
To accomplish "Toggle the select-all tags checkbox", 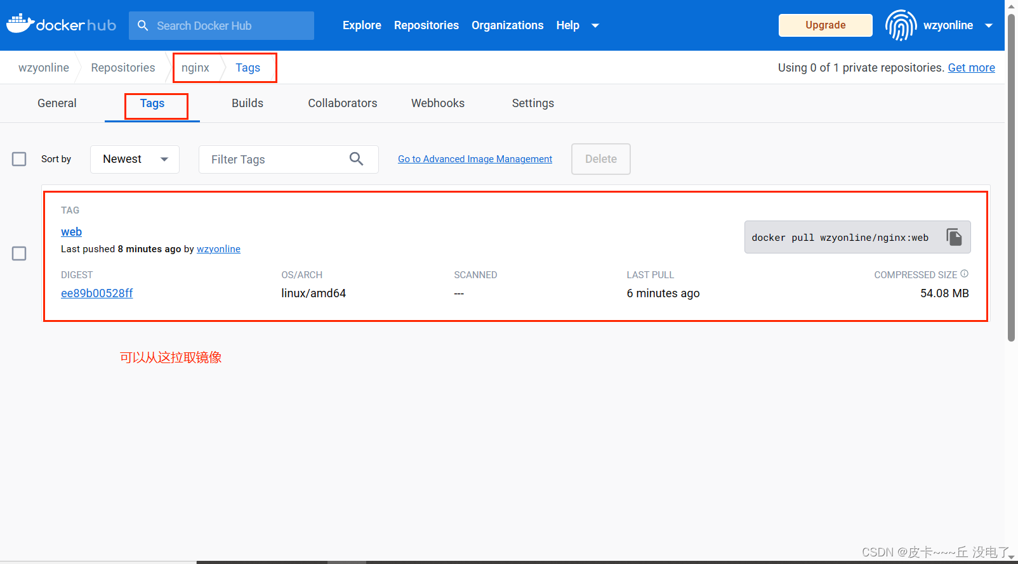I will tap(19, 159).
